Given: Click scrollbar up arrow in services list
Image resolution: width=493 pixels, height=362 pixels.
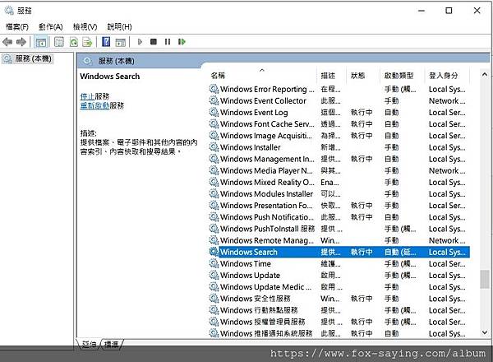Looking at the screenshot, I should tap(485, 75).
